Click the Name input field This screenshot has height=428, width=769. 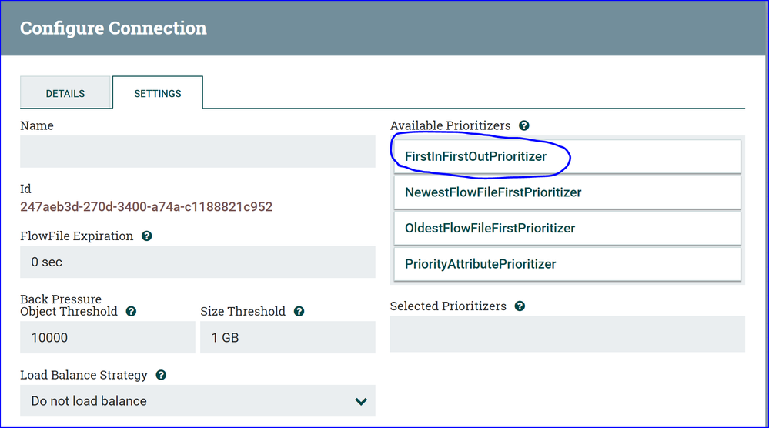click(x=197, y=152)
